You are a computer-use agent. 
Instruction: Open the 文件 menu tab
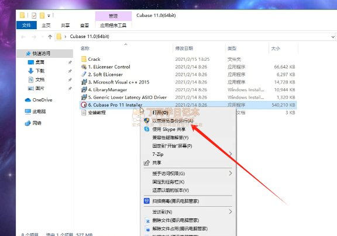click(26, 25)
